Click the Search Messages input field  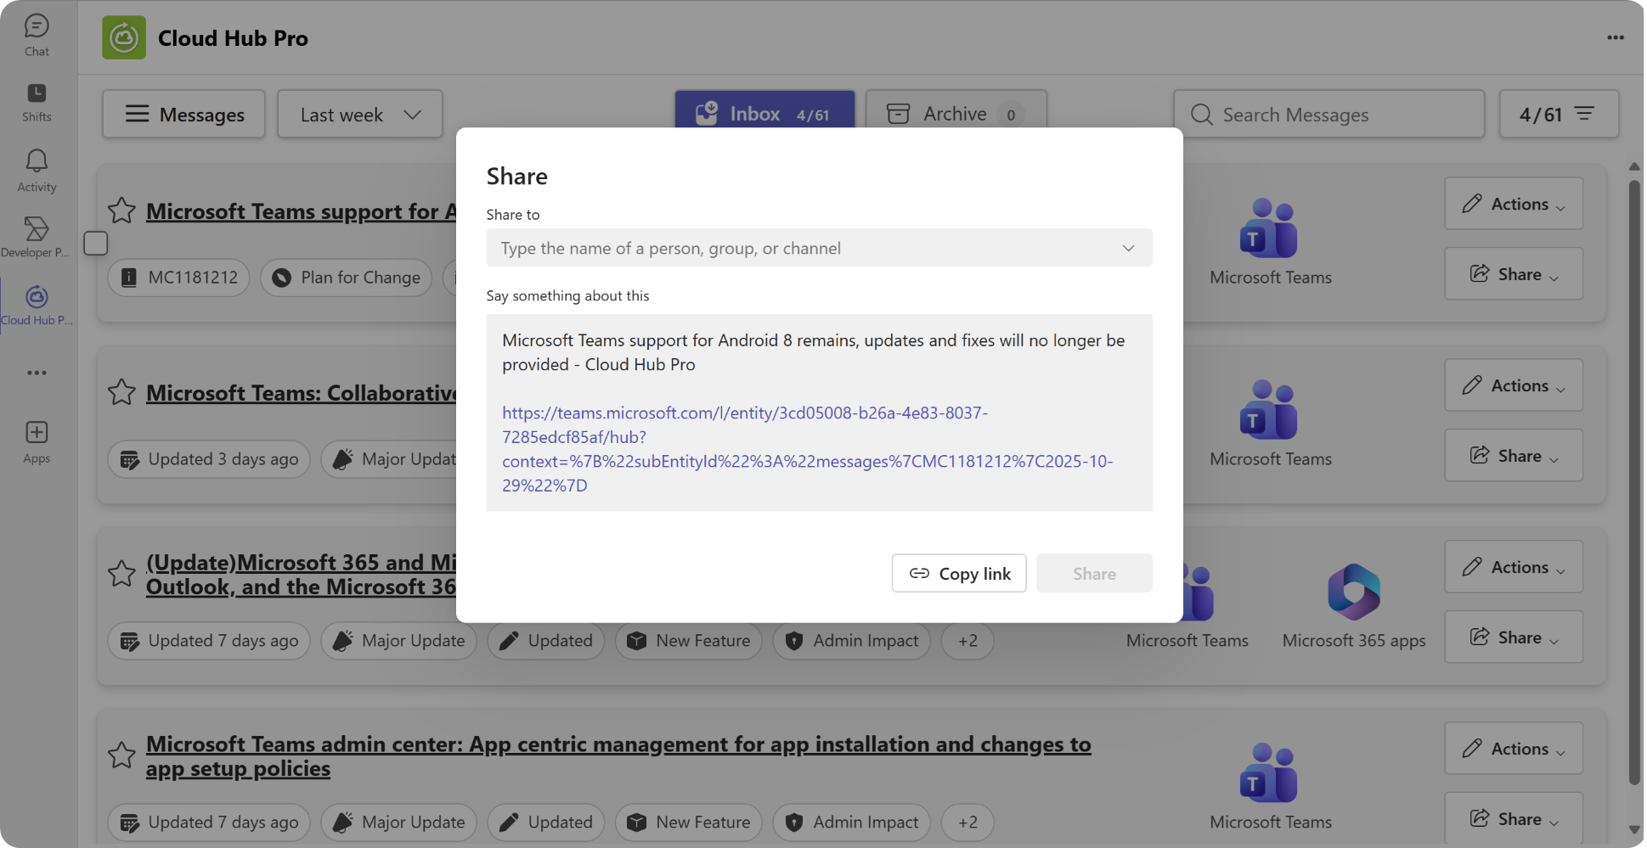(1325, 114)
